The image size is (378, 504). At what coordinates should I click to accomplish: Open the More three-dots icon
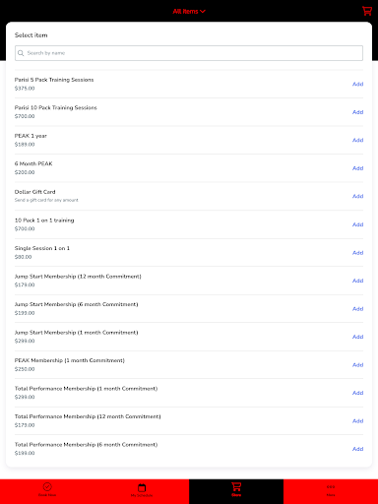click(x=331, y=486)
